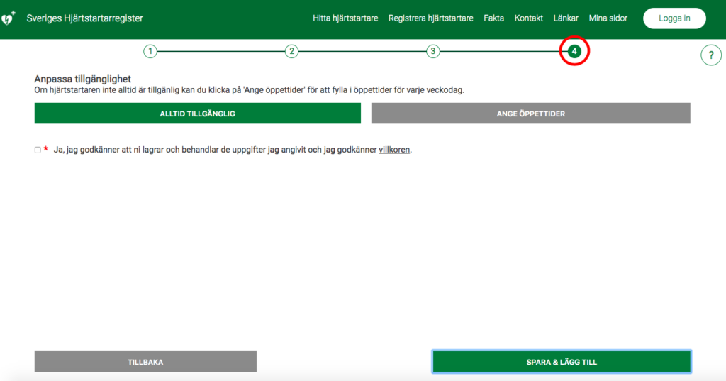726x381 pixels.
Task: Go to step 2 in progress bar
Action: (291, 52)
